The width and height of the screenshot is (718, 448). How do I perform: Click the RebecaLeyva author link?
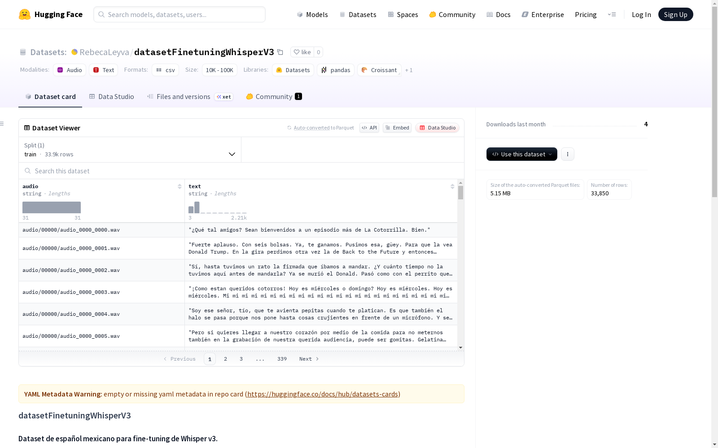(x=104, y=52)
